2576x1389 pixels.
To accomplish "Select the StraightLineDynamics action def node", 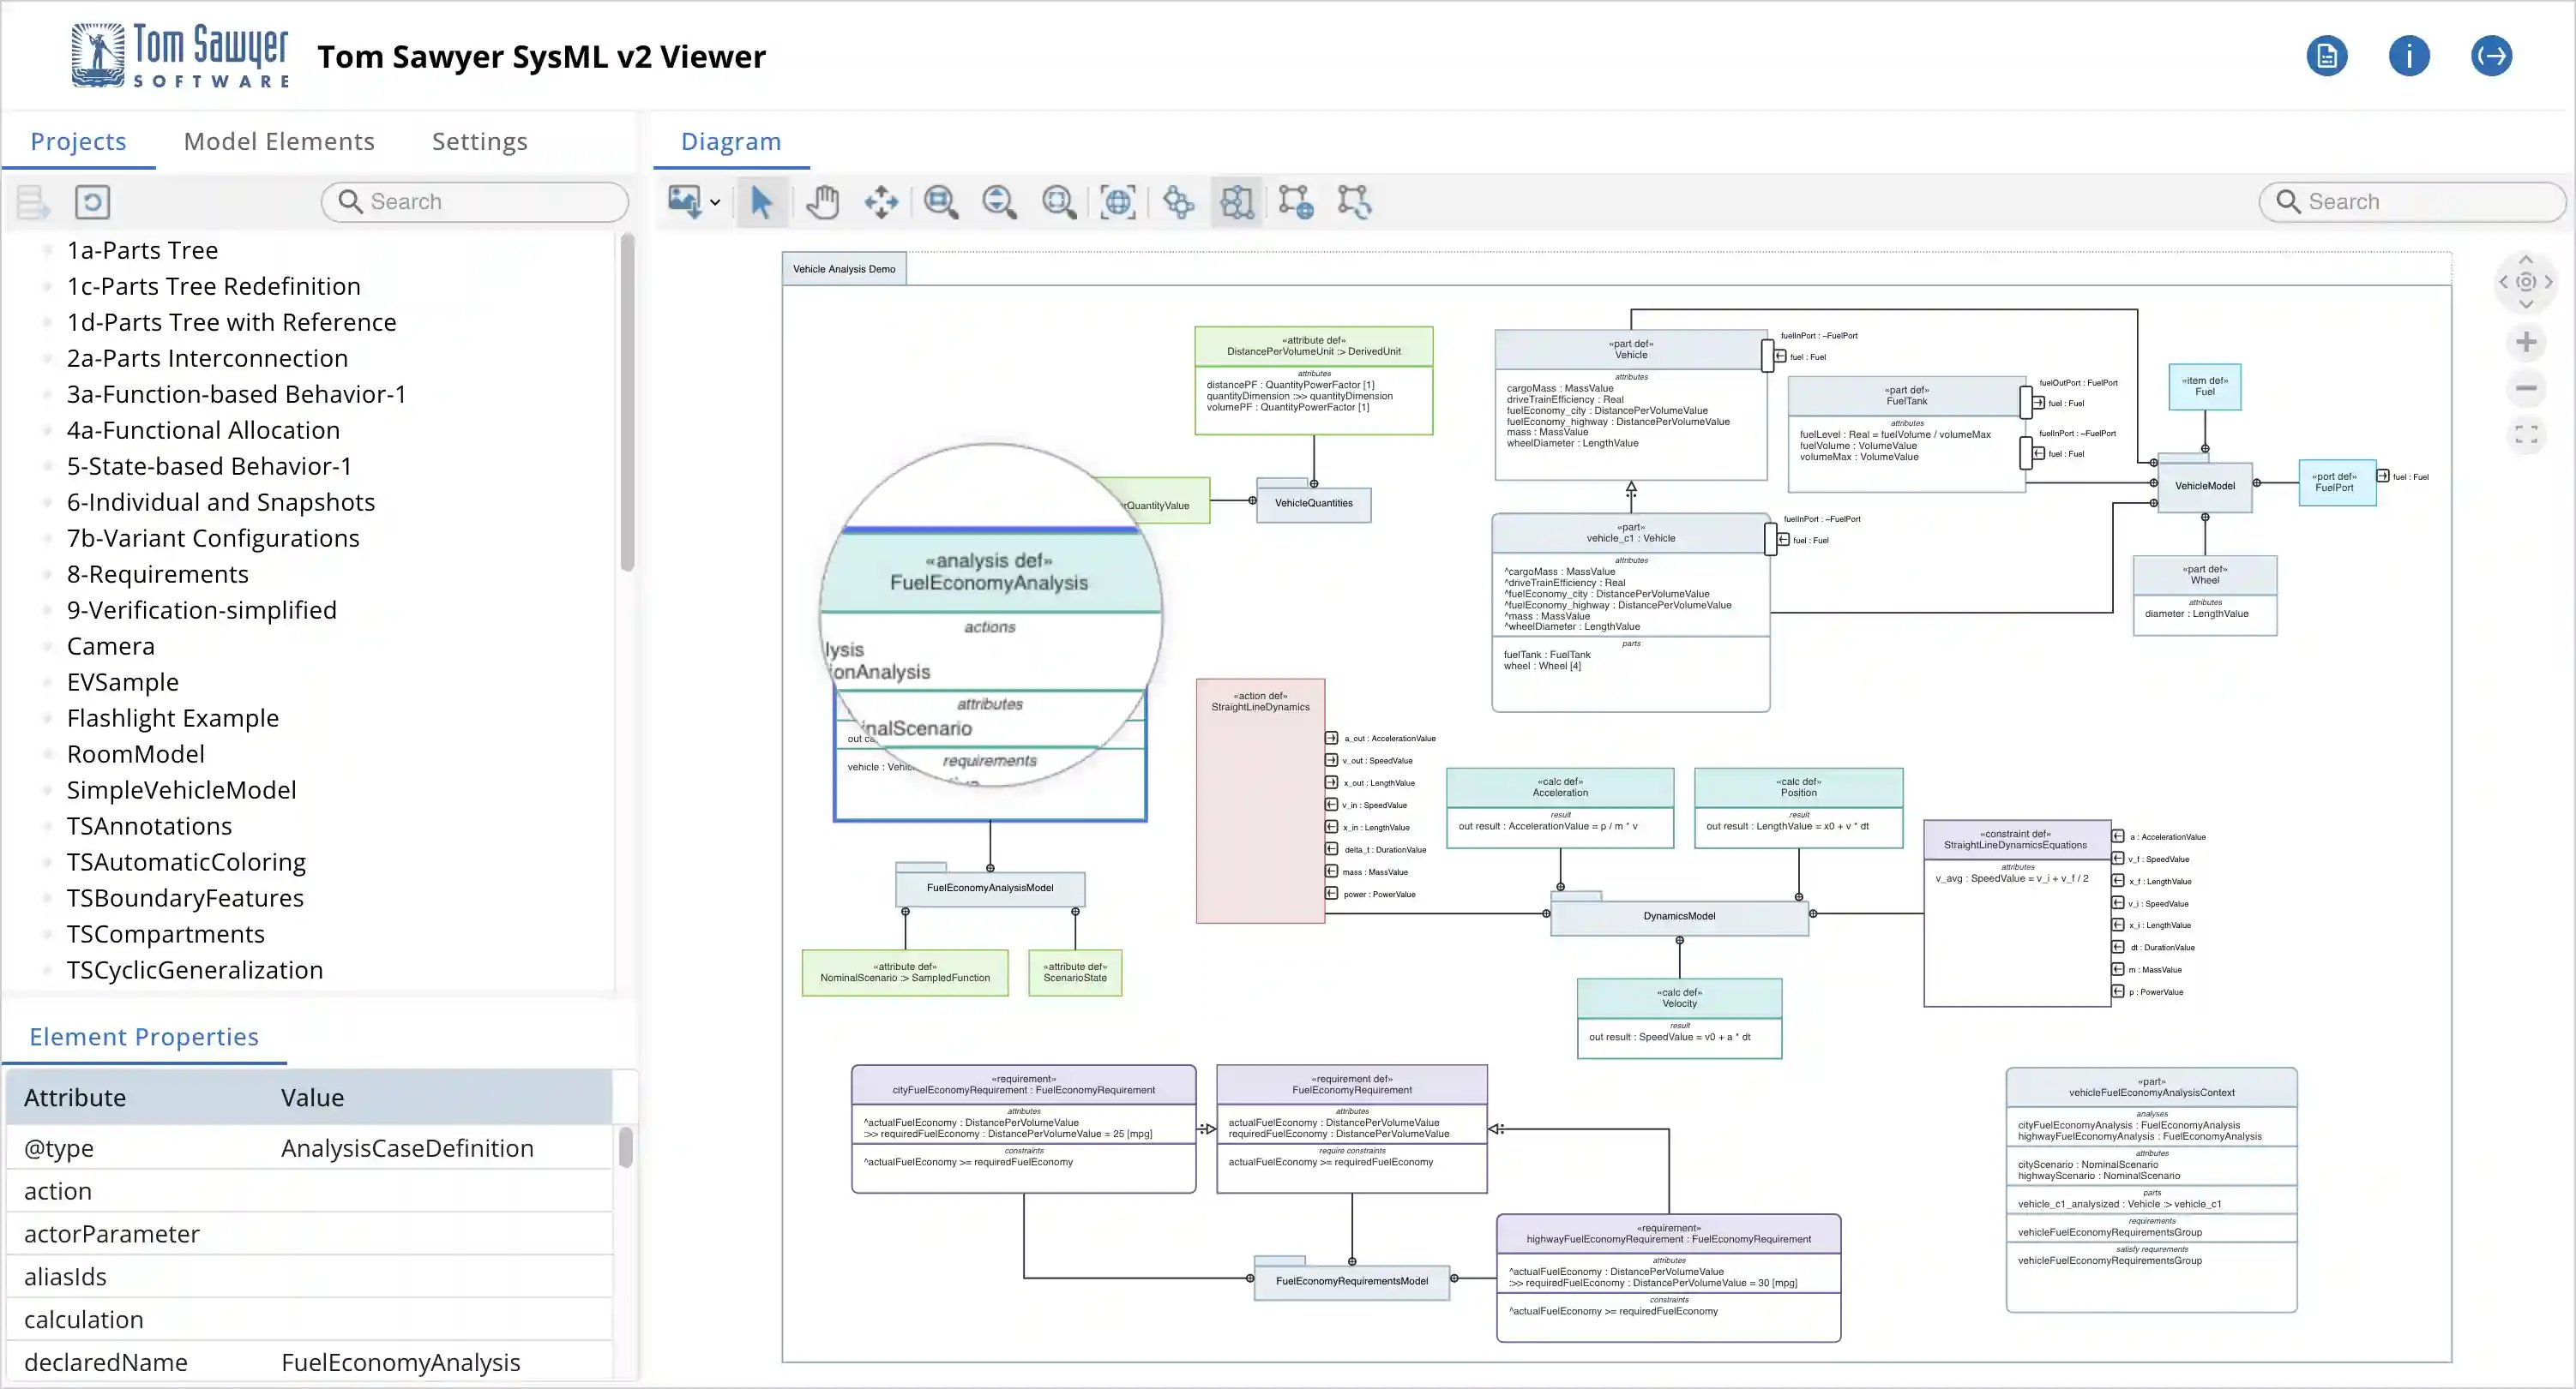I will (x=1260, y=800).
